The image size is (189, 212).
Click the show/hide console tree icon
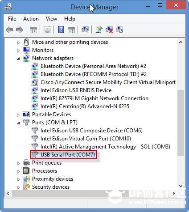(x=33, y=30)
